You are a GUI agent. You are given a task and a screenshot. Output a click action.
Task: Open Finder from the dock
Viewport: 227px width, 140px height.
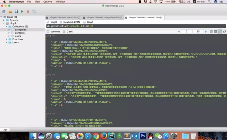coord(33,136)
